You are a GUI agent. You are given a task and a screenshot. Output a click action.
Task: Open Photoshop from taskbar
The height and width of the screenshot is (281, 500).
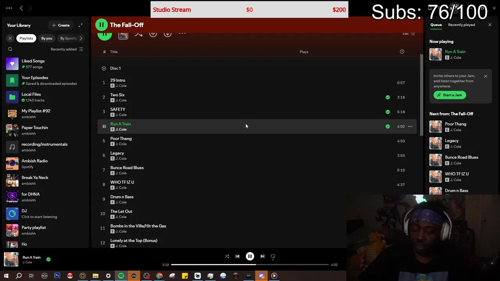pyautogui.click(x=57, y=276)
